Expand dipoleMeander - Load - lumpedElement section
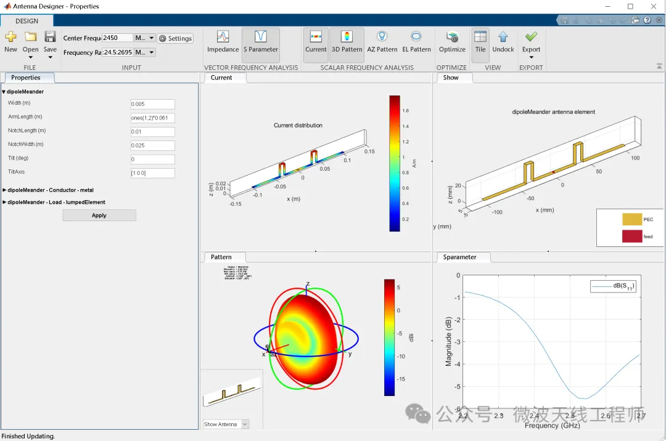This screenshot has height=441, width=666. (x=4, y=202)
